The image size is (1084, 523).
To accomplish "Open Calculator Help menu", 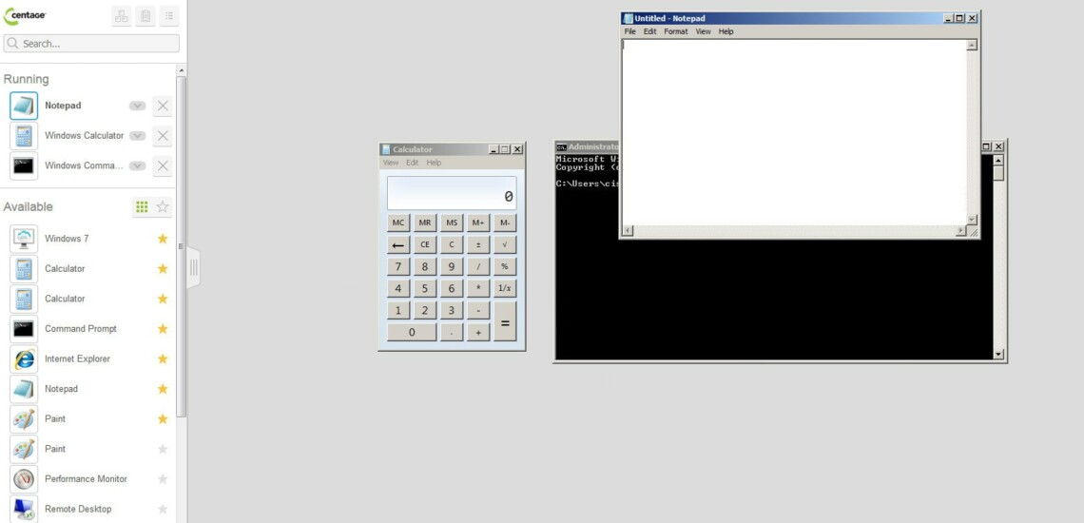I will click(x=434, y=163).
